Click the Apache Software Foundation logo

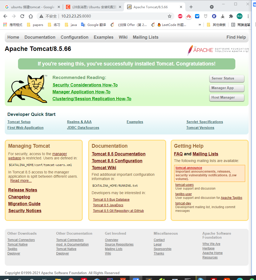tap(218, 50)
